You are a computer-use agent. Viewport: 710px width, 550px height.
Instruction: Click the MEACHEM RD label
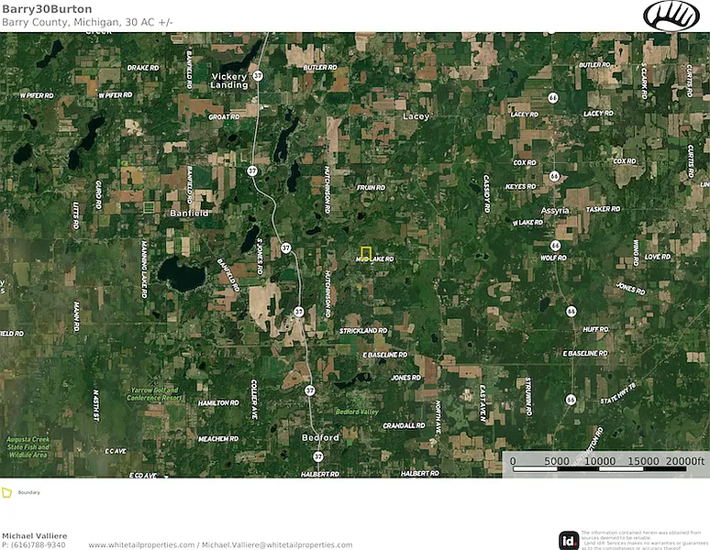point(218,439)
